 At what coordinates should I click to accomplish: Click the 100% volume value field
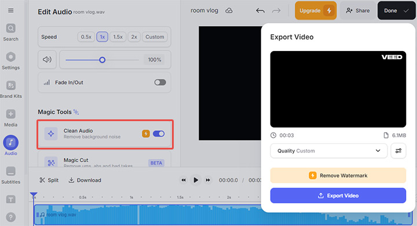point(155,60)
